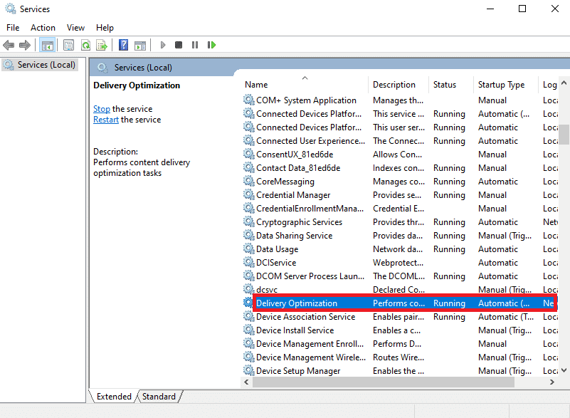Select the Device Management Wirele... row

click(400, 357)
